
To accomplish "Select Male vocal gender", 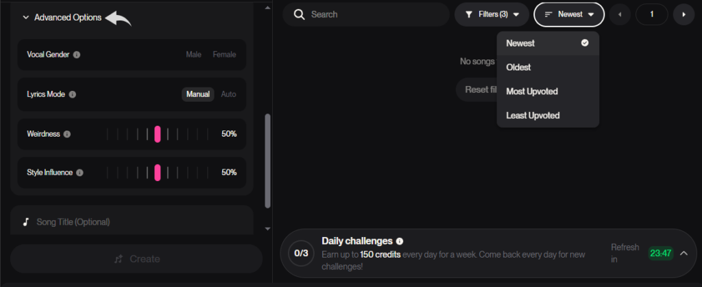I will pos(193,55).
